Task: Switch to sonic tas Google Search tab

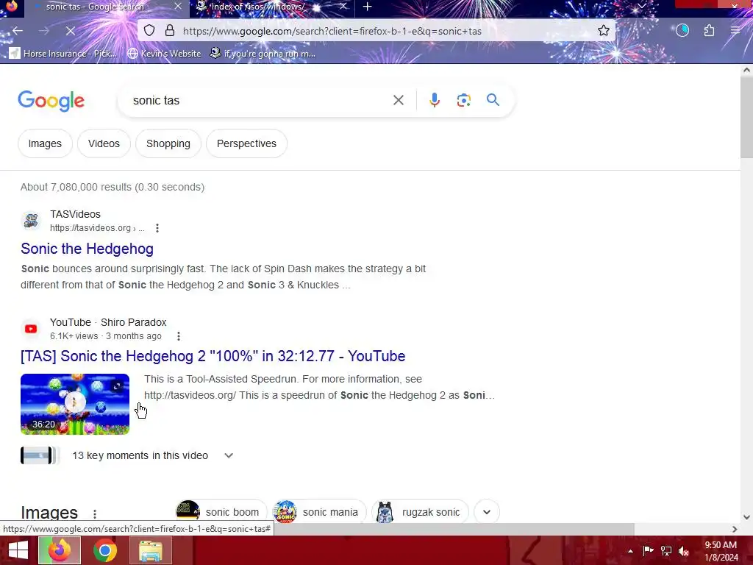Action: point(95,7)
